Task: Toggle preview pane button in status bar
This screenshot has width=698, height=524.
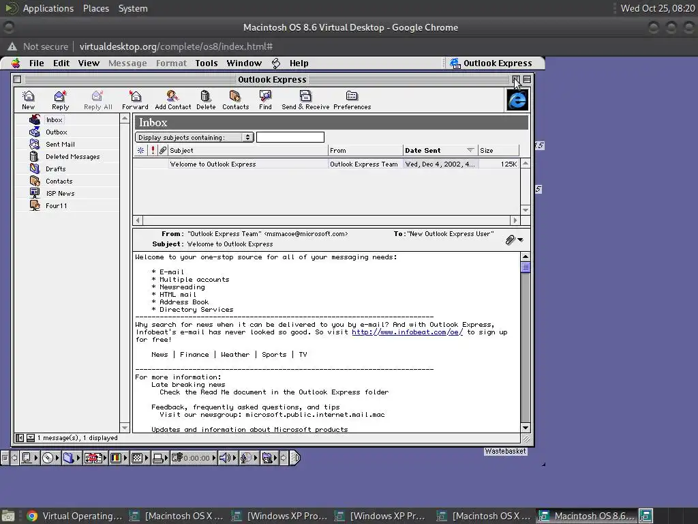Action: pos(30,438)
